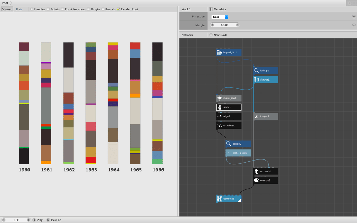This screenshot has height=223, width=357.
Task: Click the button at top-right window corner
Action: click(350, 3)
